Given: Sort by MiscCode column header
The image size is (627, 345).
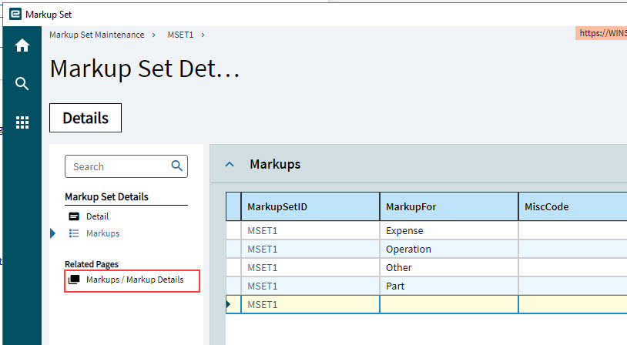Looking at the screenshot, I should (x=573, y=206).
